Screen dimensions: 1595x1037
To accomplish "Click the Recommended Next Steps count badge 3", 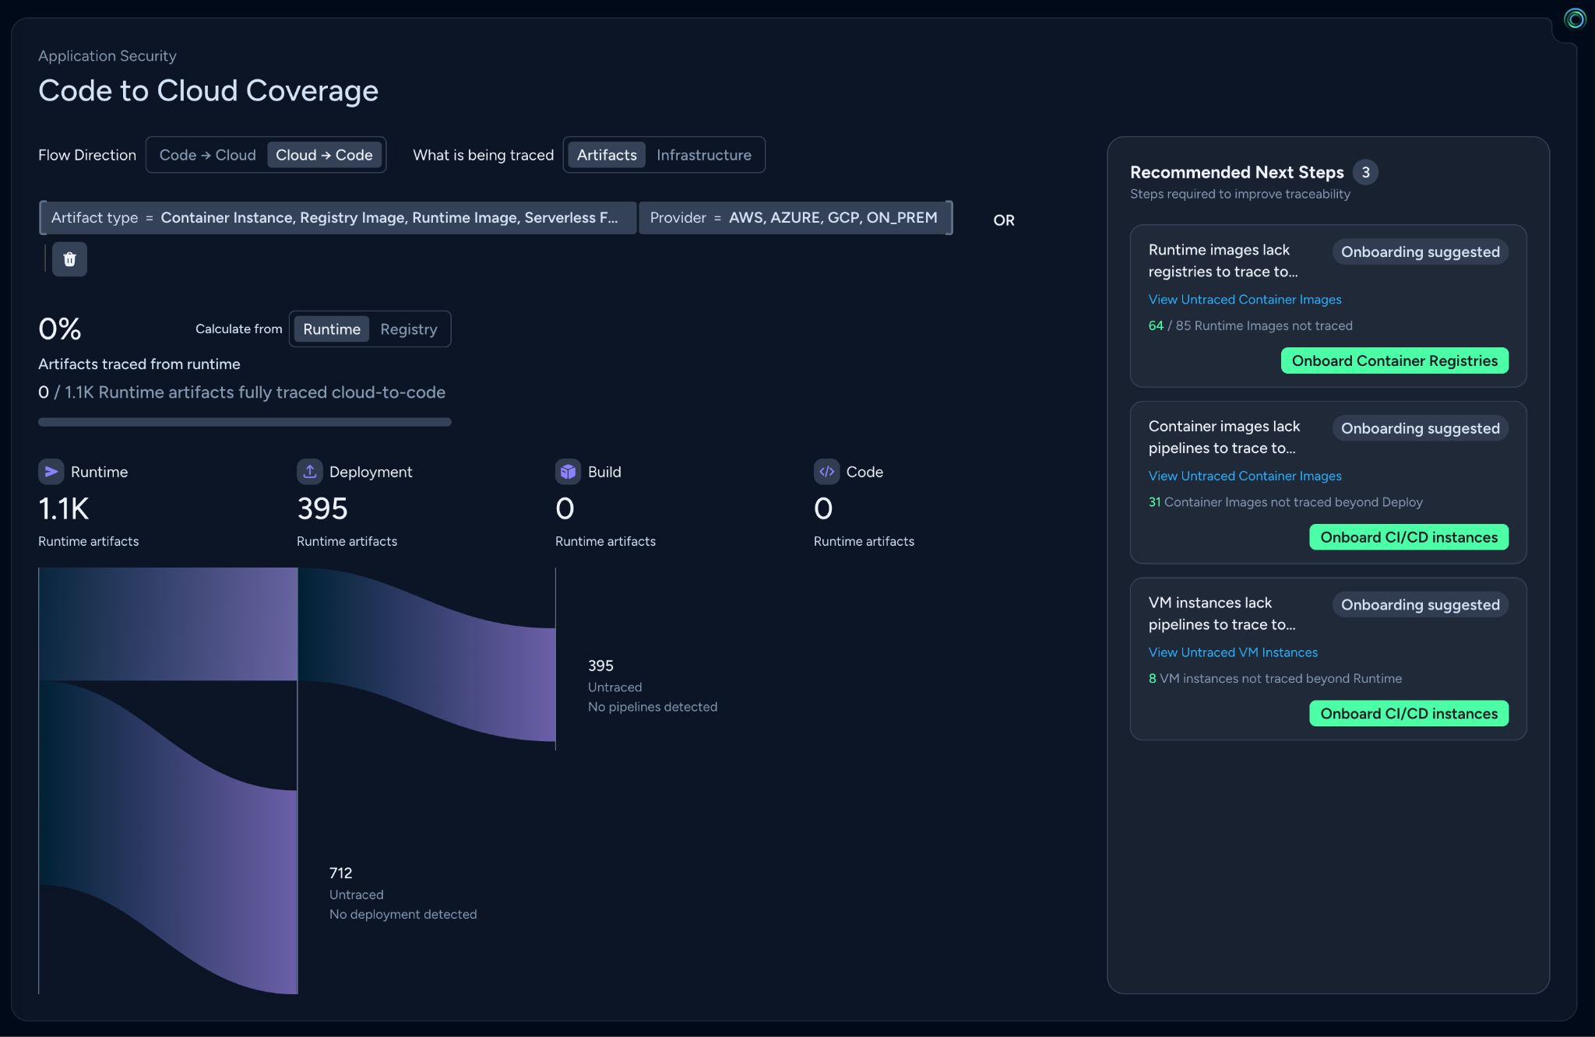I will [x=1365, y=172].
